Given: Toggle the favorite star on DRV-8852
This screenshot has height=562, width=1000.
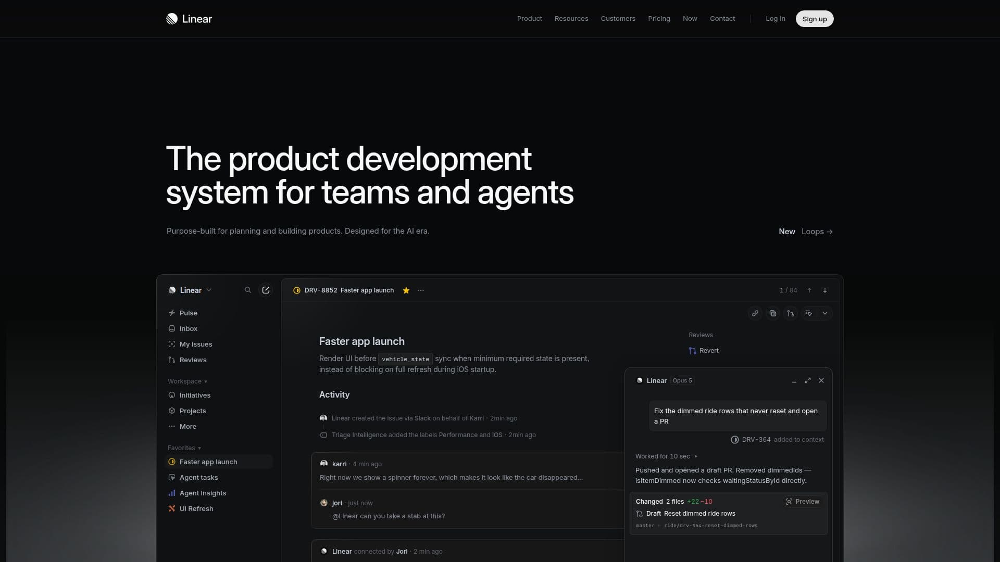Looking at the screenshot, I should pyautogui.click(x=406, y=290).
